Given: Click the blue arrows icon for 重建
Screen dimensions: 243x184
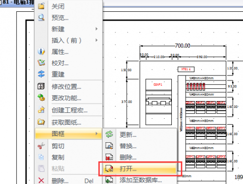Looking at the screenshot, I should coord(41,74).
